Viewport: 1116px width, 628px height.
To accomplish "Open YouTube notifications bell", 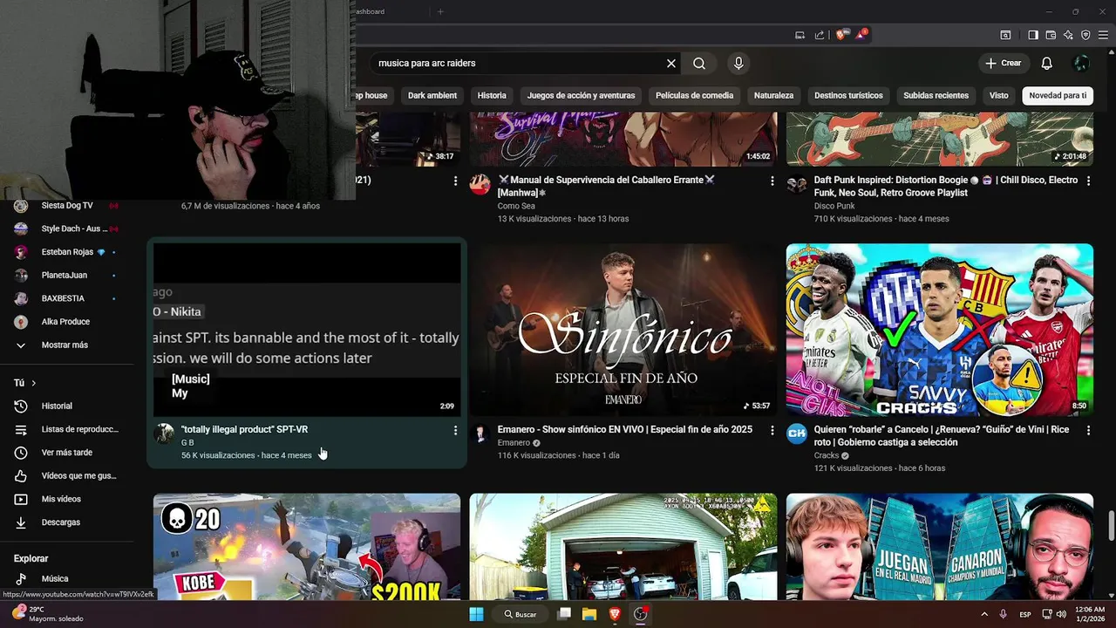I will click(x=1046, y=64).
